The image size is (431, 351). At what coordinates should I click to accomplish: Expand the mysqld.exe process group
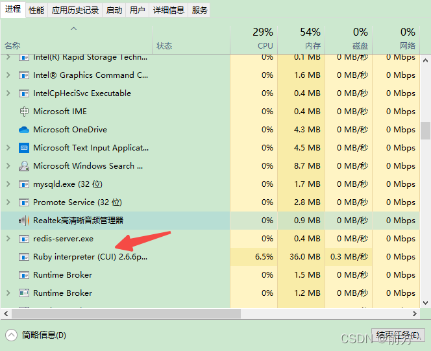pos(8,184)
